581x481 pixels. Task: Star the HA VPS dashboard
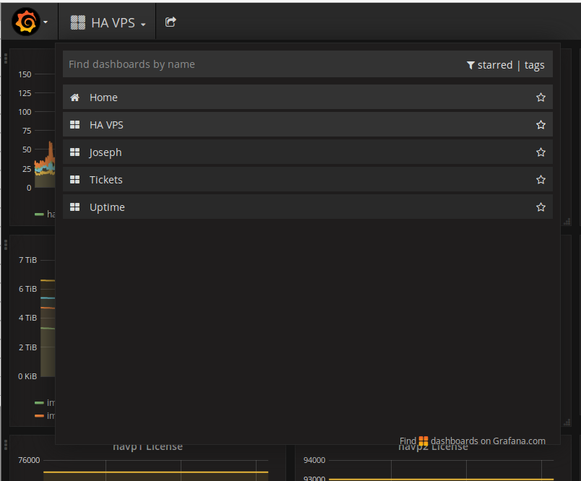click(x=541, y=125)
